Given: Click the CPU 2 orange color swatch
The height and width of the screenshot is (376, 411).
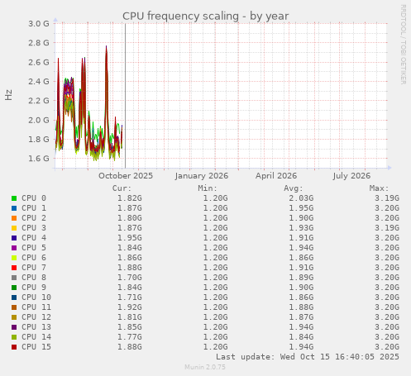Looking at the screenshot, I should (x=14, y=218).
